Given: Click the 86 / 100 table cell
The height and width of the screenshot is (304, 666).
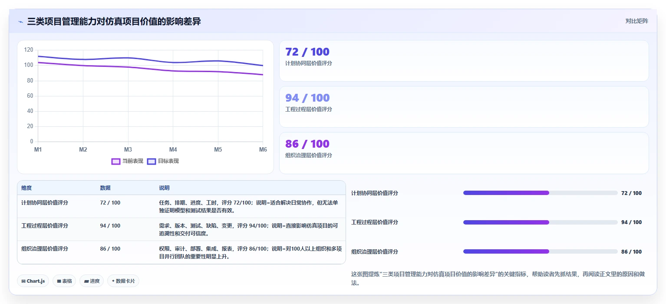Looking at the screenshot, I should click(x=110, y=249).
